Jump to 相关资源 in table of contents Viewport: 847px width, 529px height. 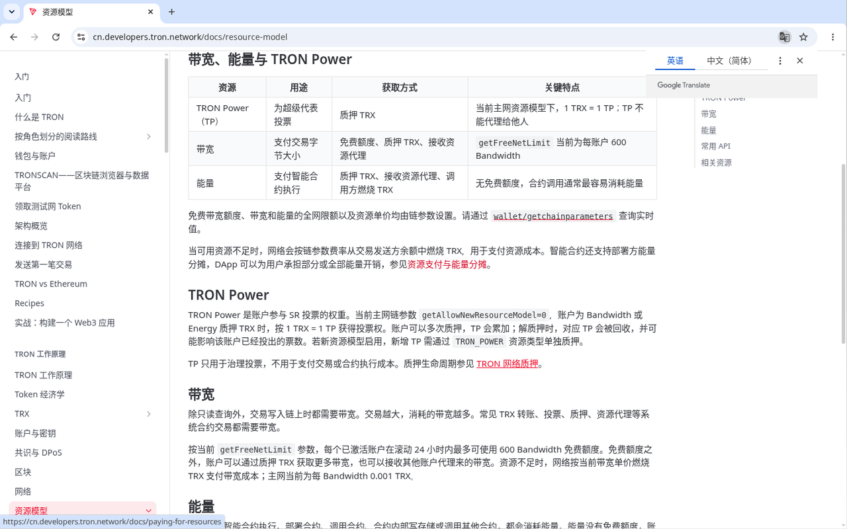(x=717, y=163)
